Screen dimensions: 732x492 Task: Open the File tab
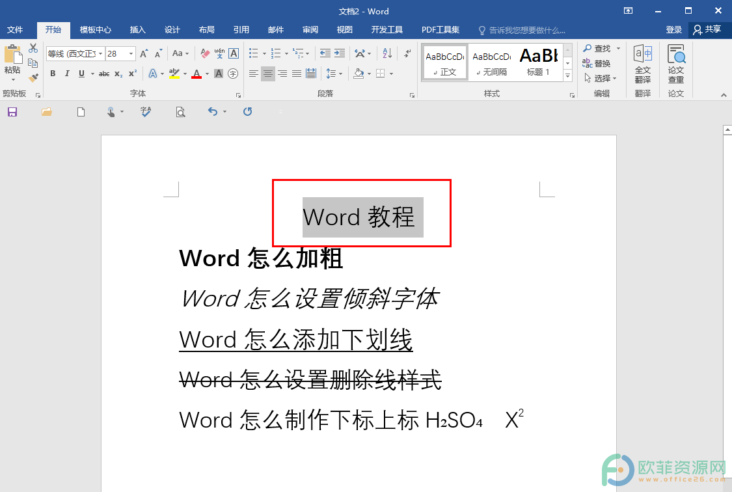pos(15,30)
